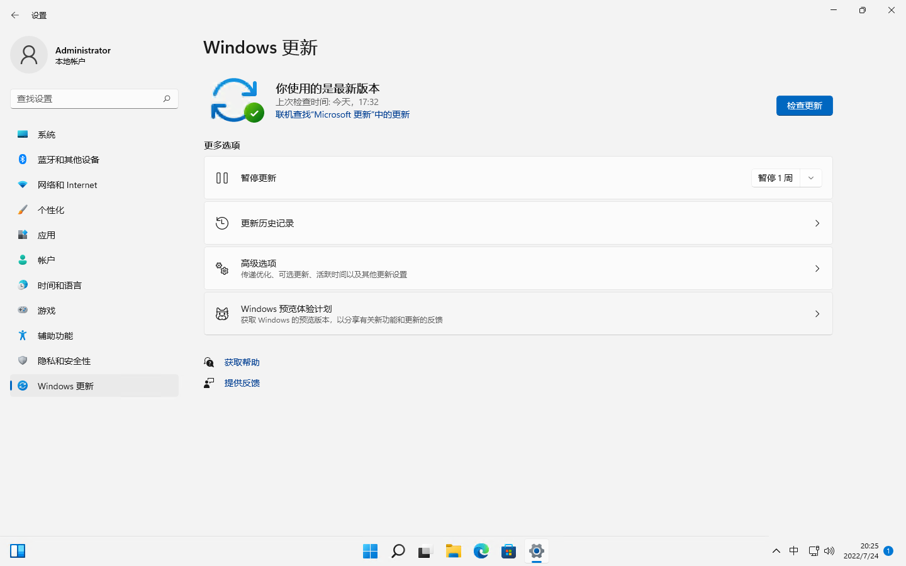Click Windows 预览体验计划 title text
906x566 pixels.
[x=286, y=309]
